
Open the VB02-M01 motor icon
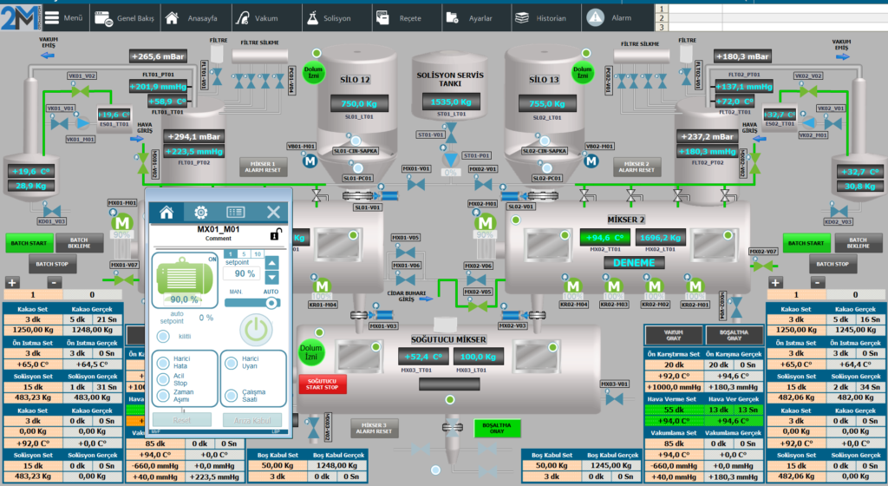pos(591,161)
